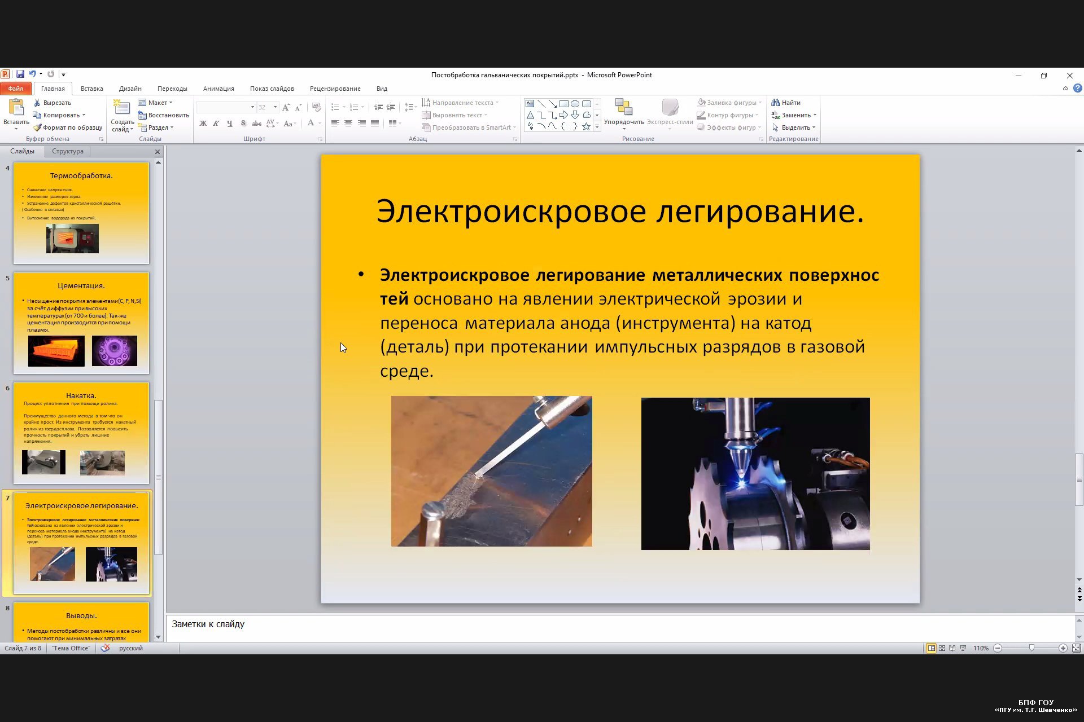Open the font name dropdown
Screen dimensions: 1084x722
252,107
